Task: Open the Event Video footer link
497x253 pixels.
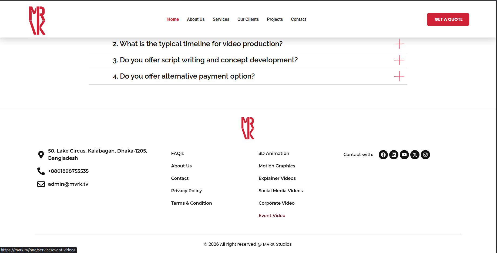Action: click(272, 215)
